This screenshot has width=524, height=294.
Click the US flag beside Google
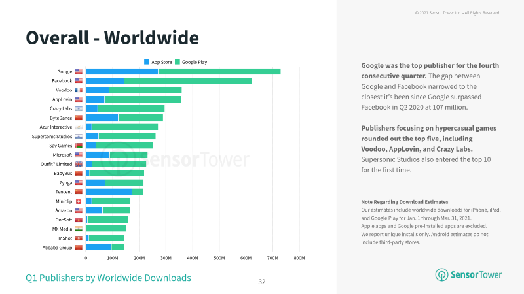click(79, 71)
